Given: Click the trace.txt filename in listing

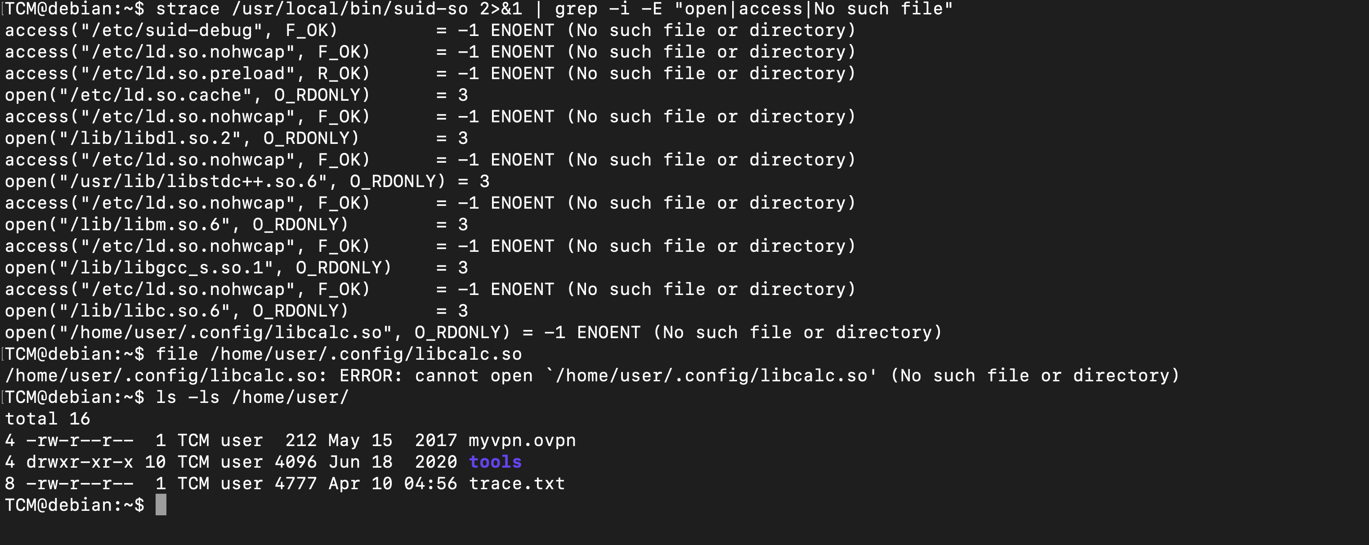Looking at the screenshot, I should (517, 483).
